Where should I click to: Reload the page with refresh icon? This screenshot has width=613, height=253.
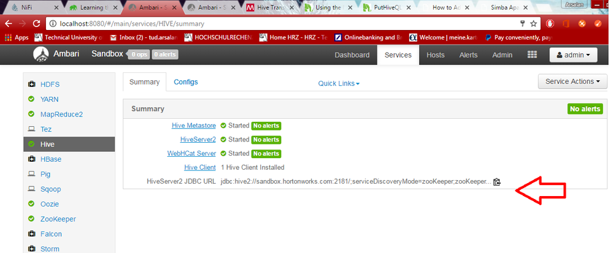click(37, 24)
